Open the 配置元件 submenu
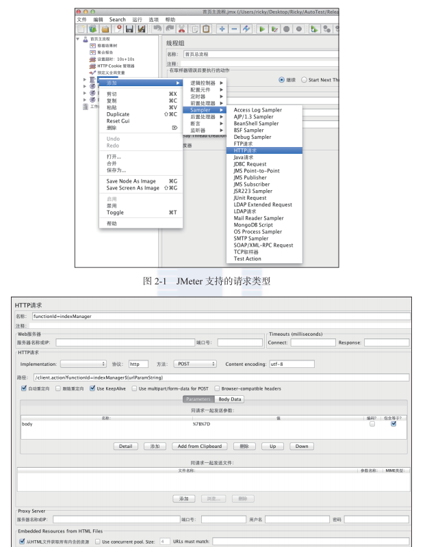The image size is (427, 547). (205, 90)
